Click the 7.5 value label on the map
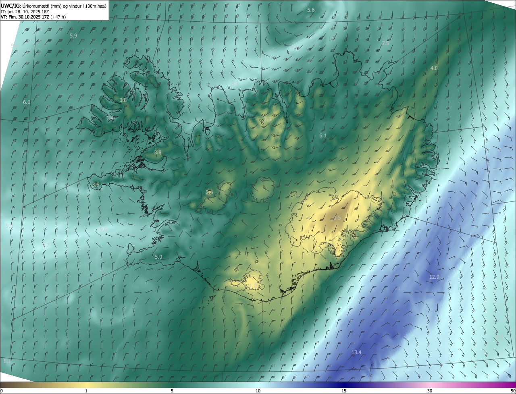 pos(385,43)
